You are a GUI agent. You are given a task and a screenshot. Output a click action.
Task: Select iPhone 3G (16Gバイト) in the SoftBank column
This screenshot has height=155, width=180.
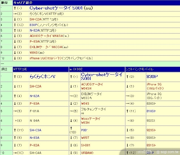tap(155, 86)
